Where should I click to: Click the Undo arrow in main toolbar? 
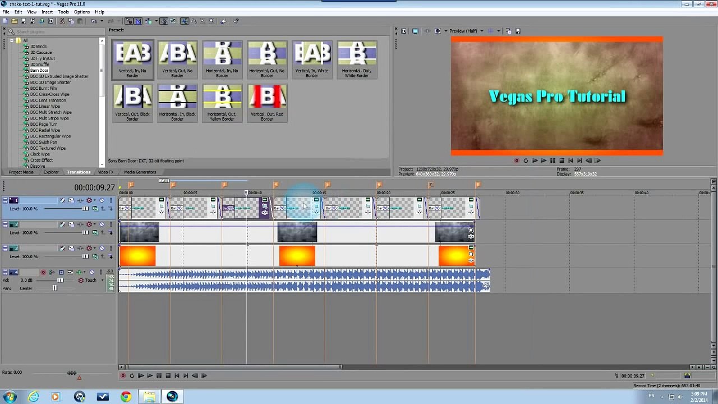[94, 21]
